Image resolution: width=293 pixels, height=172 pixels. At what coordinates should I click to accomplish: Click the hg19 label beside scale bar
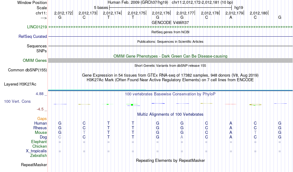pyautogui.click(x=239, y=8)
